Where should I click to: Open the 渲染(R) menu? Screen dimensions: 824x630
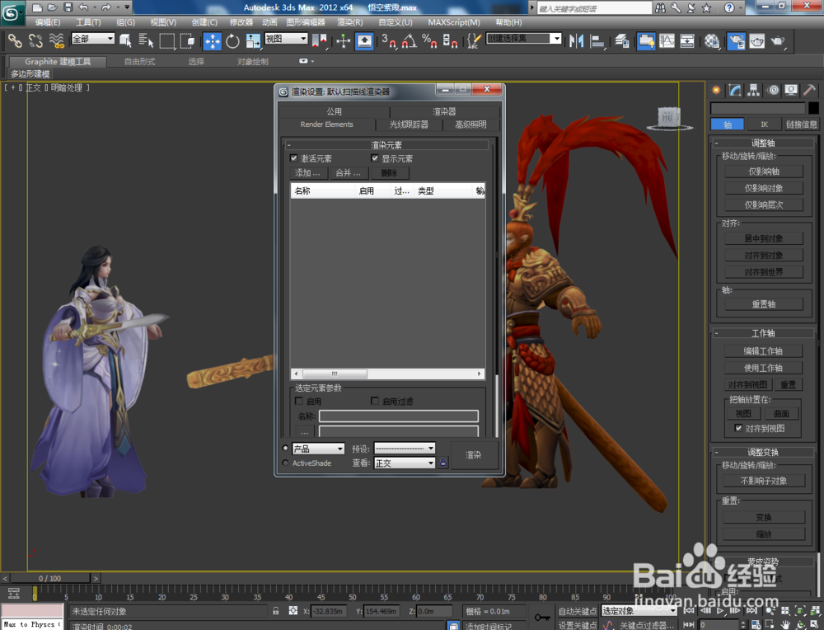tap(349, 22)
